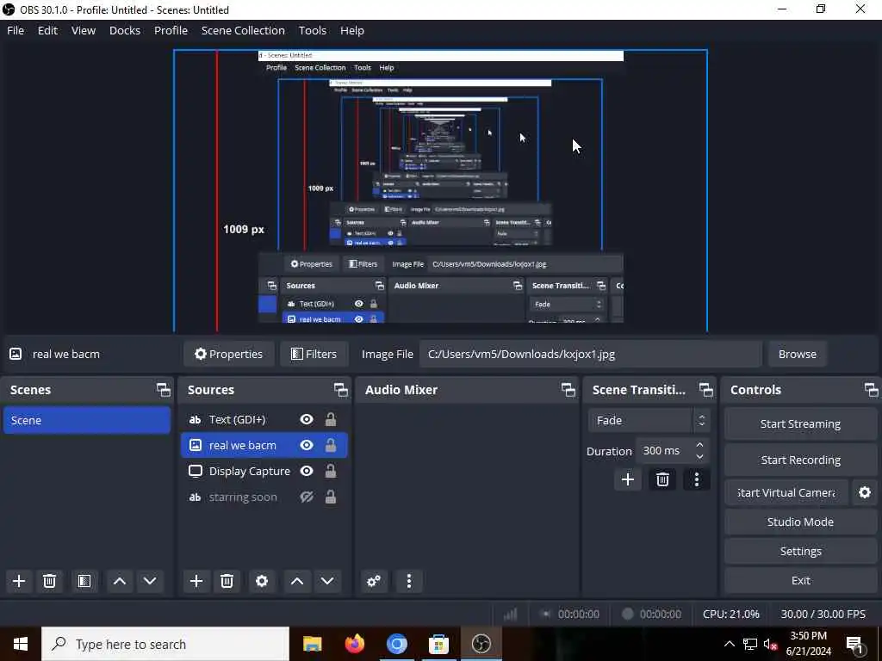Open the File menu
Viewport: 882px width, 661px height.
point(16,30)
